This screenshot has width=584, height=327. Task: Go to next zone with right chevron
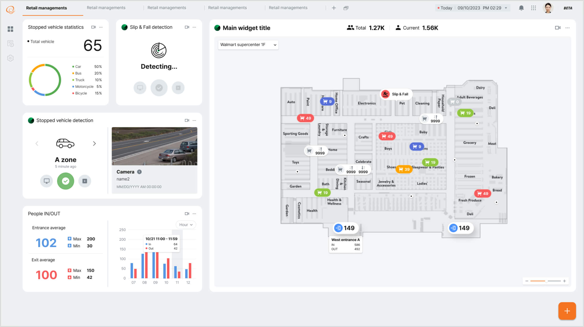click(94, 144)
